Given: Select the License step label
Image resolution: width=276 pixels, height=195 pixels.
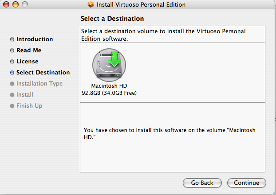Looking at the screenshot, I should coord(28,61).
